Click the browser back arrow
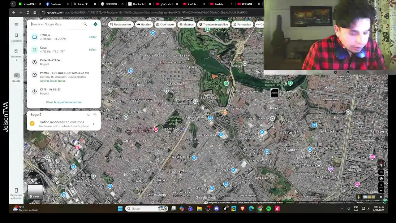The width and height of the screenshot is (396, 223). (x=14, y=12)
